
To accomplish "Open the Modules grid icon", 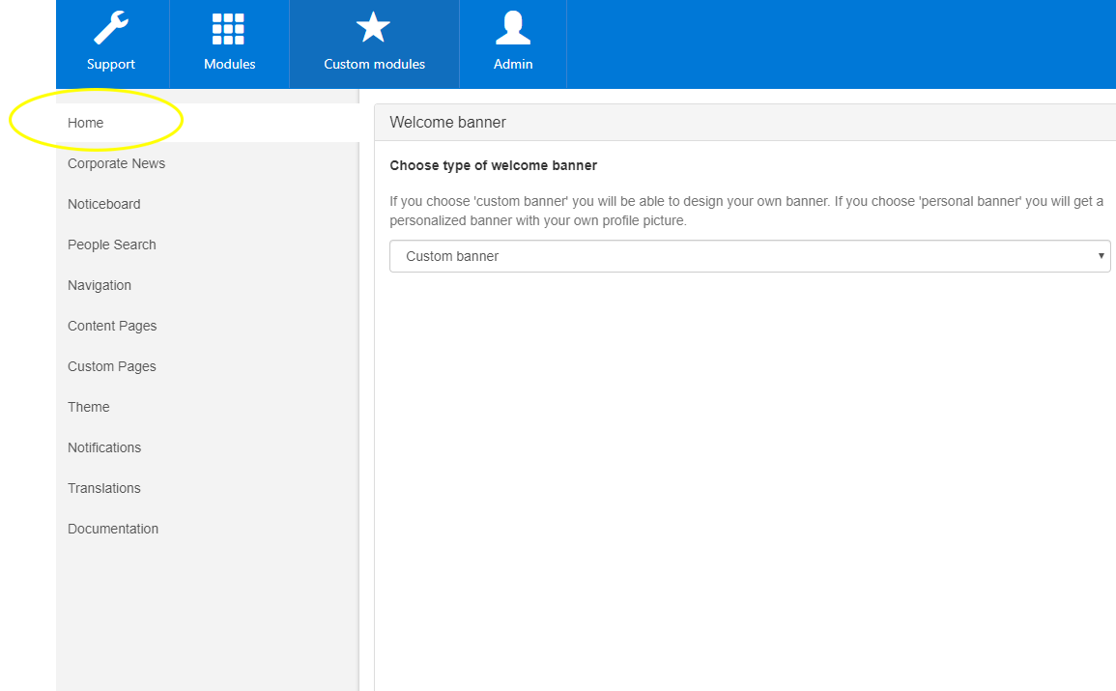I will coord(229,29).
